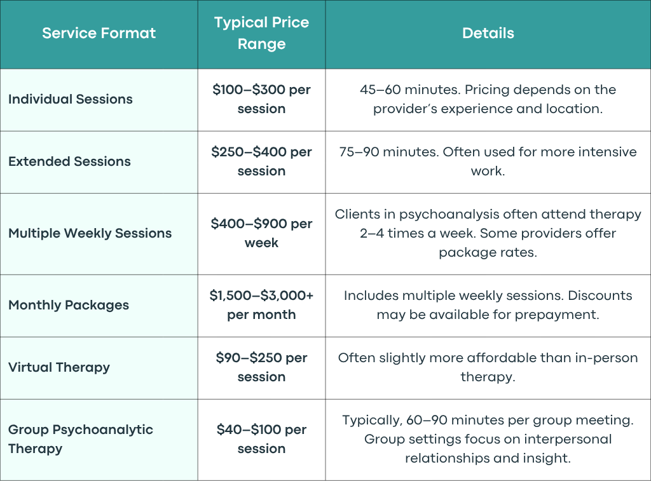Click the $1,500–$3,000+ per month price
Image resolution: width=651 pixels, height=481 pixels.
261,305
